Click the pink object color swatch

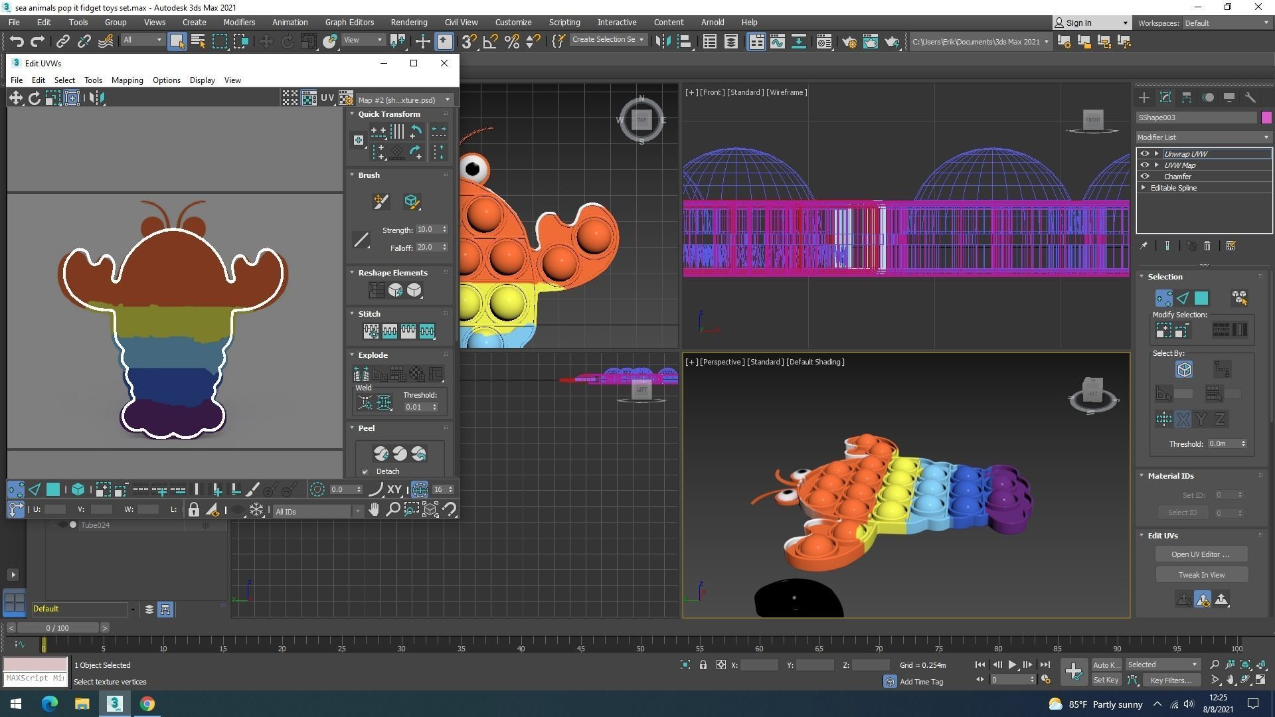1266,118
